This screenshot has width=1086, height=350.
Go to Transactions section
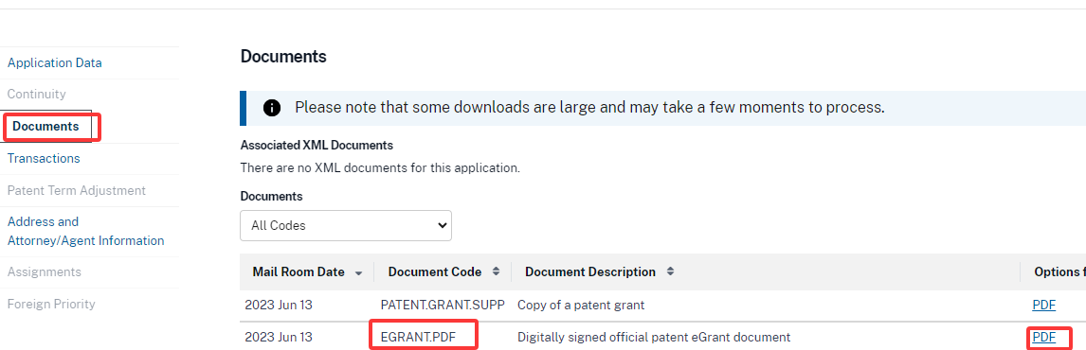[44, 158]
